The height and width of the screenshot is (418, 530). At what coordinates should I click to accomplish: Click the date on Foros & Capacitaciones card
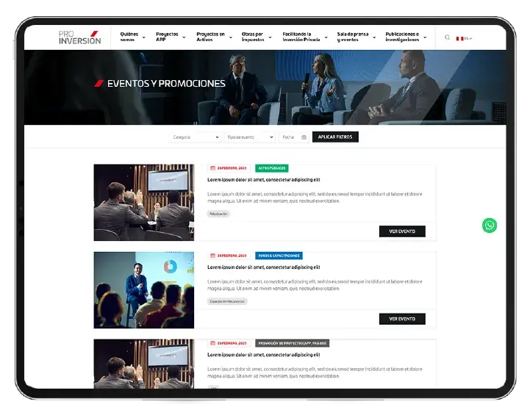point(232,256)
